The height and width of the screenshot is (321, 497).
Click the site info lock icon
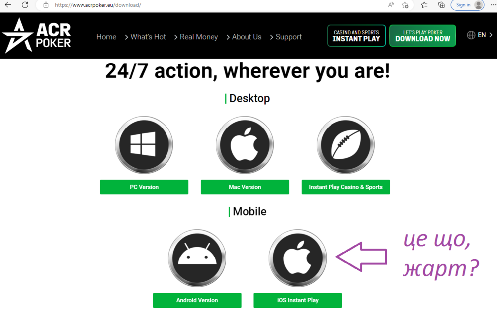click(x=46, y=5)
